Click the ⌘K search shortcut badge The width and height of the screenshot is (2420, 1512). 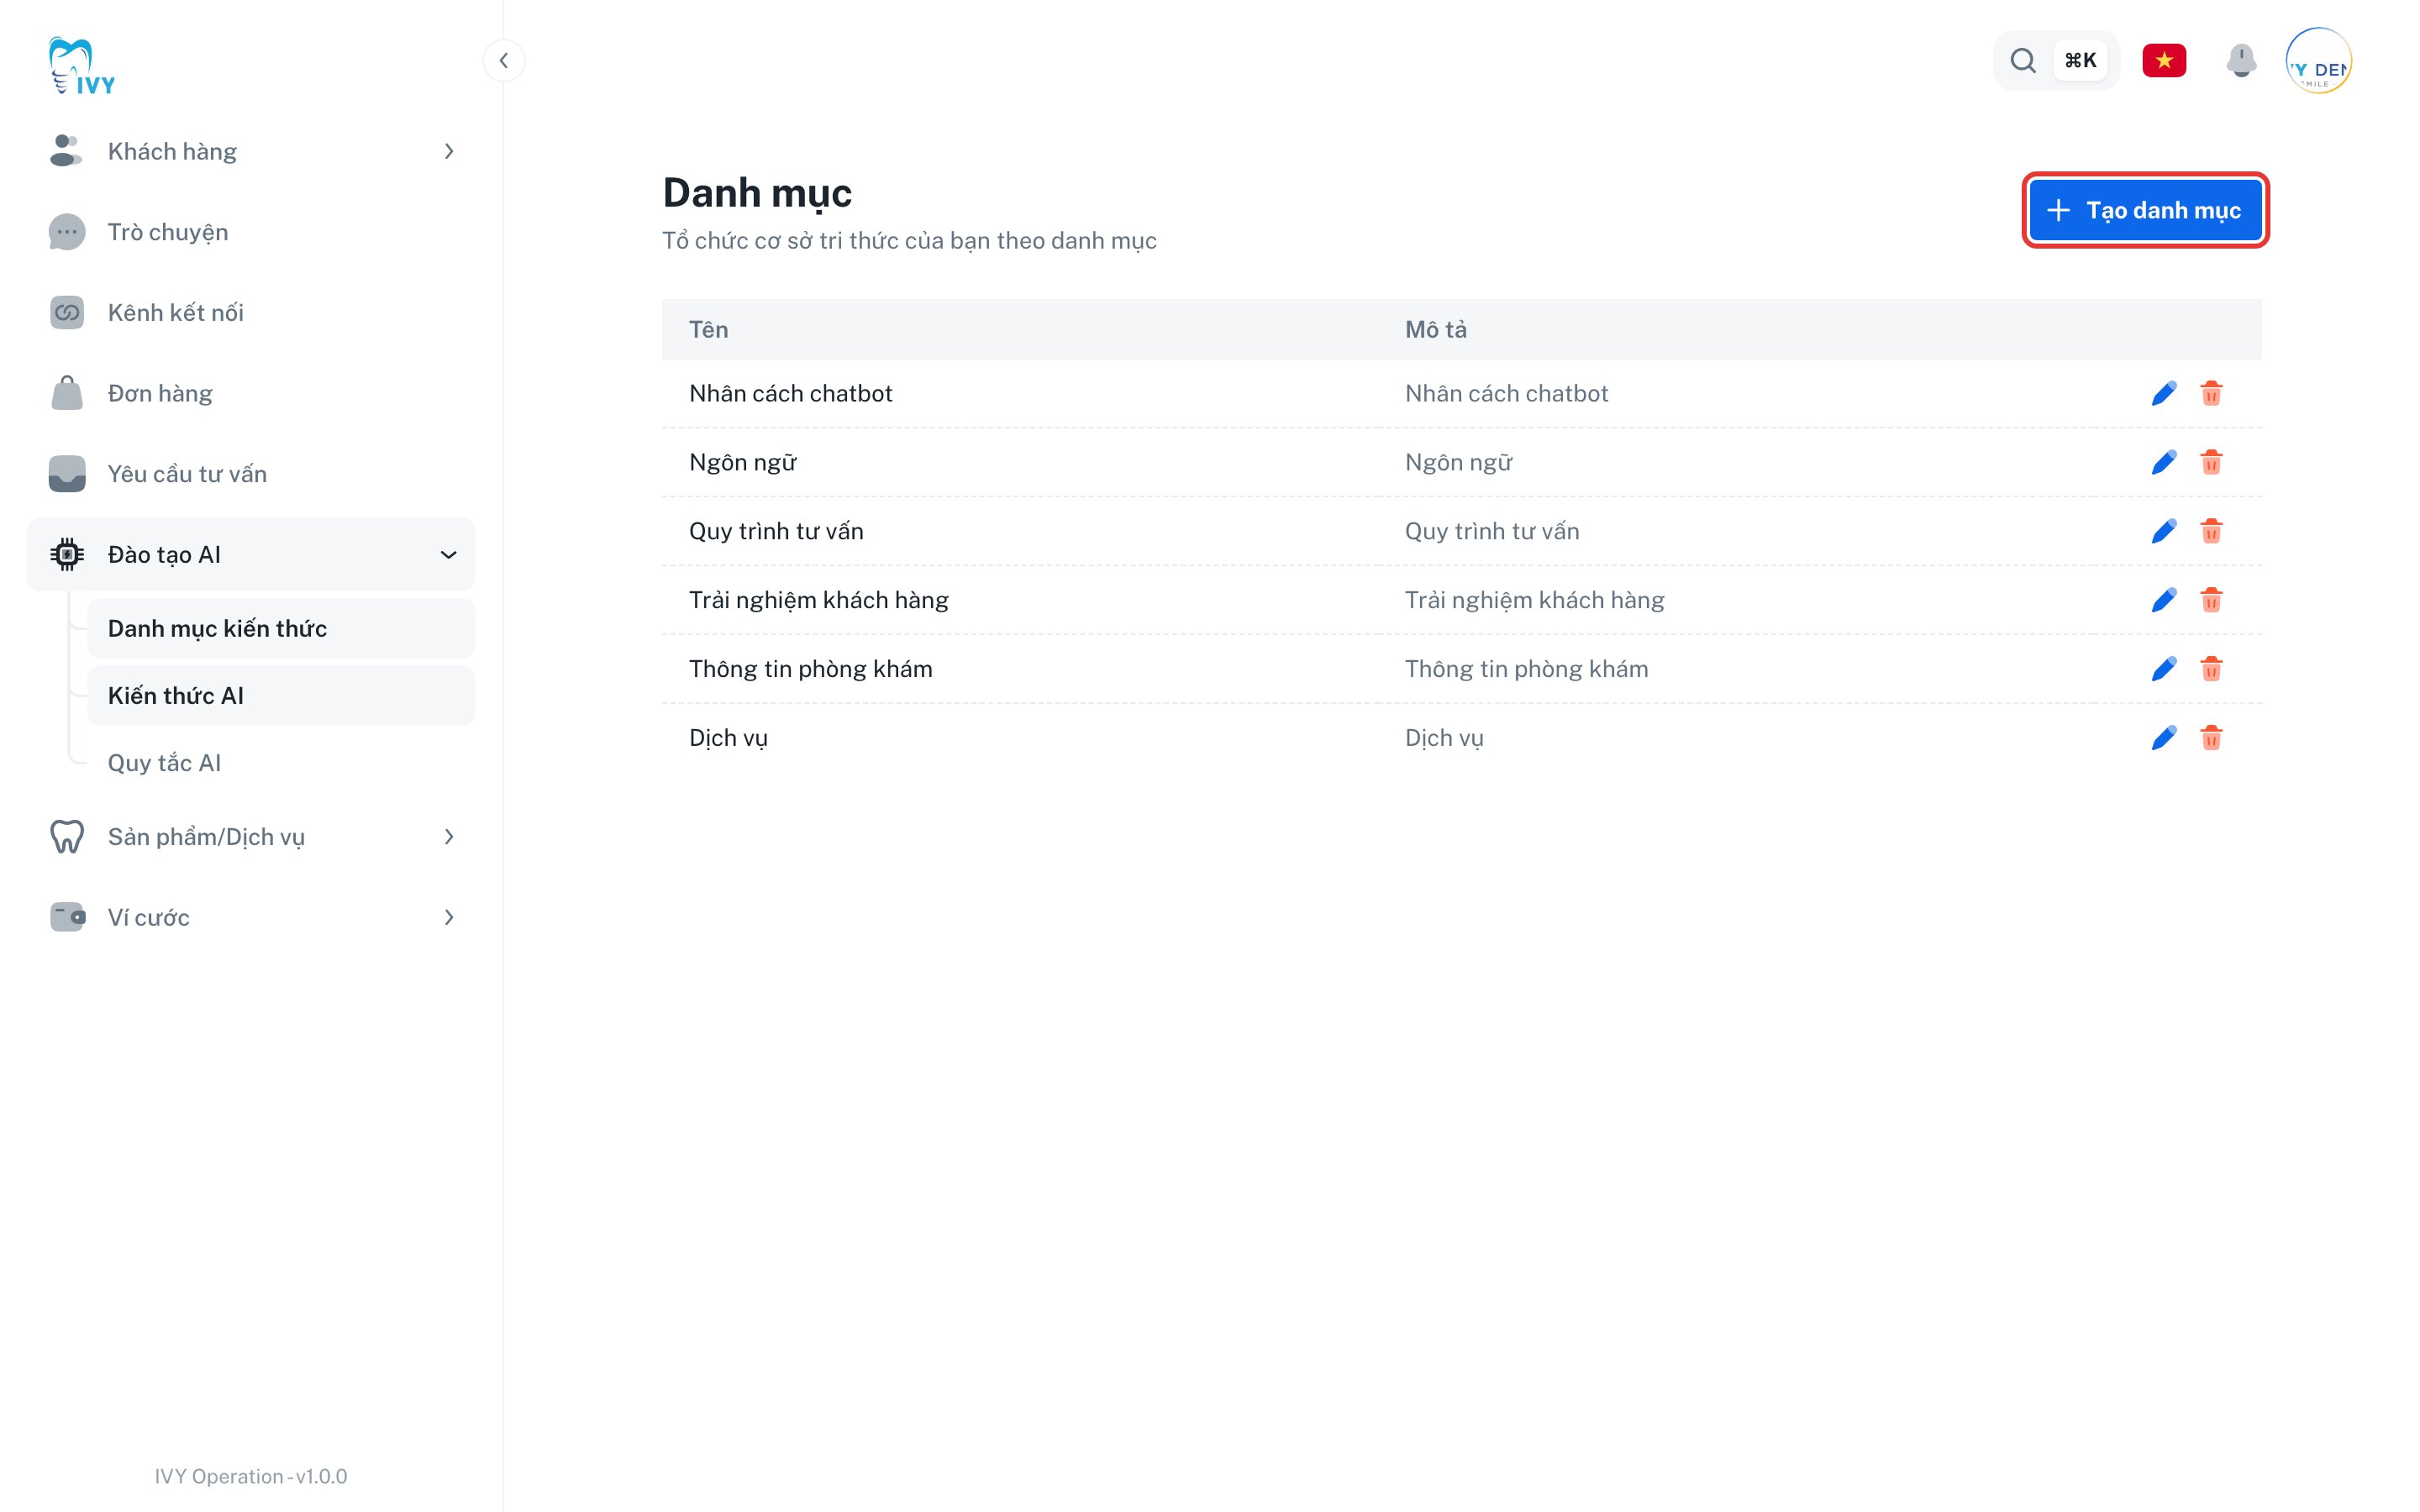pyautogui.click(x=2080, y=61)
